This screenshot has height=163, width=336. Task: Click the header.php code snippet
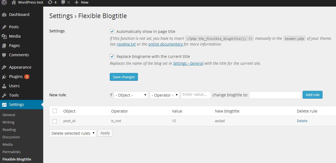(x=294, y=39)
